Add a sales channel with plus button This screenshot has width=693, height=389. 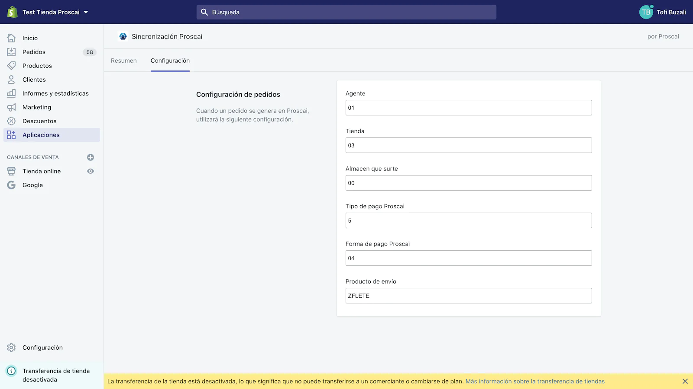pos(91,157)
